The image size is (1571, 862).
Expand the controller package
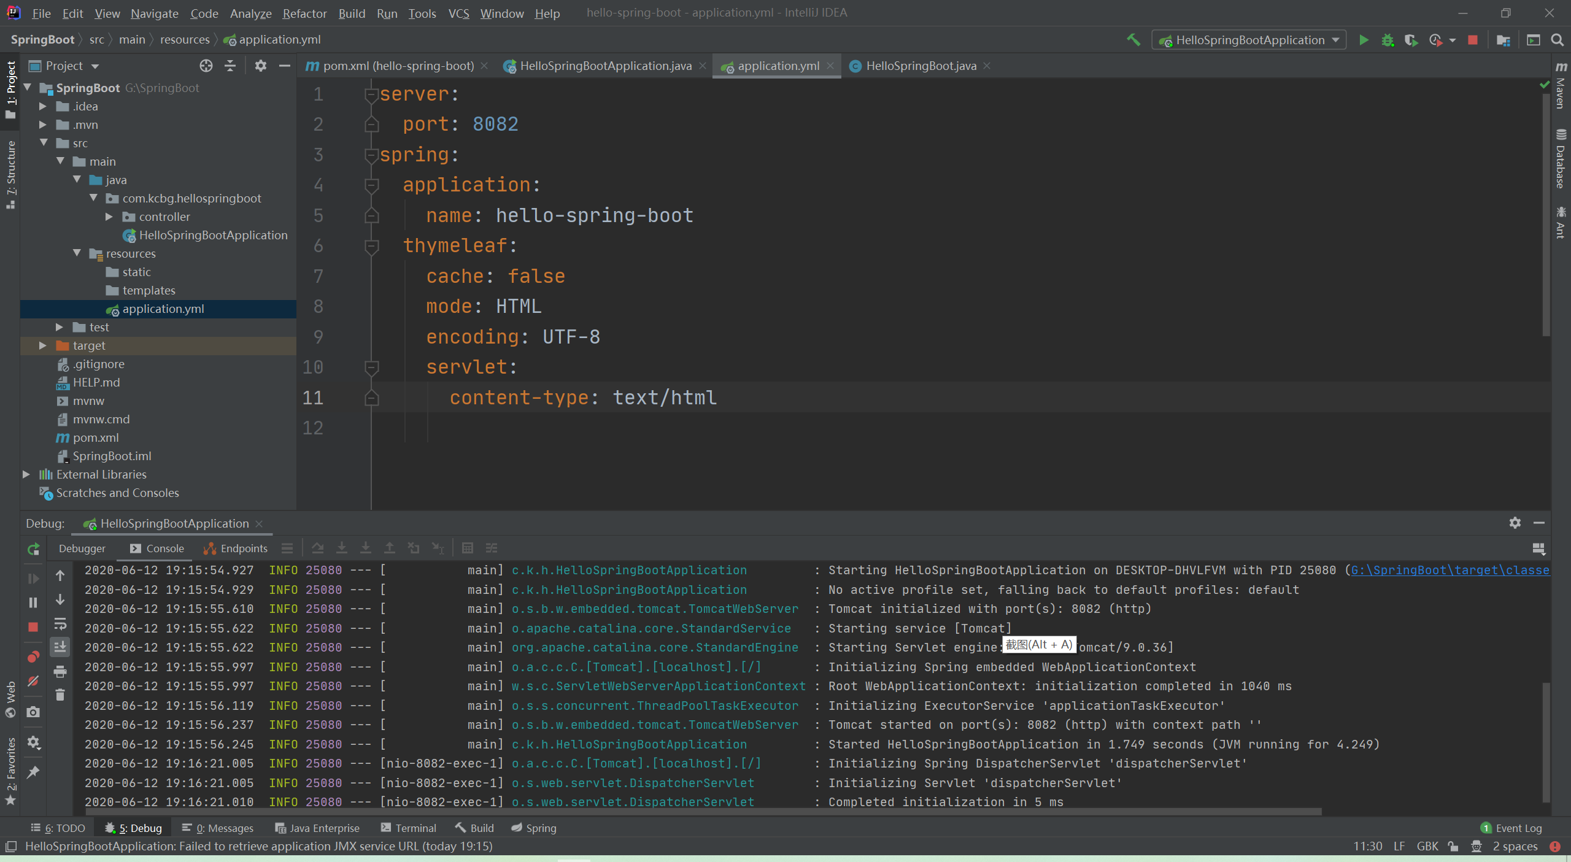coord(109,217)
